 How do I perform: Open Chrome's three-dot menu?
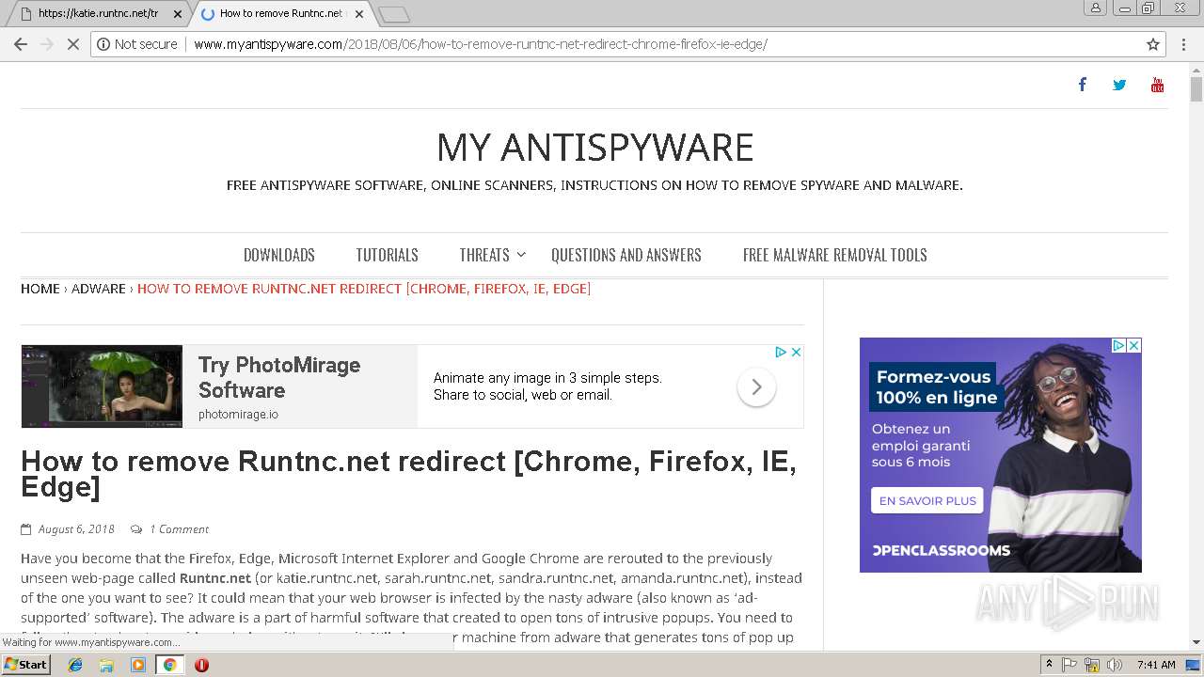click(1185, 44)
